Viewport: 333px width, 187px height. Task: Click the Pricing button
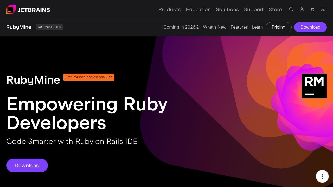click(x=278, y=27)
